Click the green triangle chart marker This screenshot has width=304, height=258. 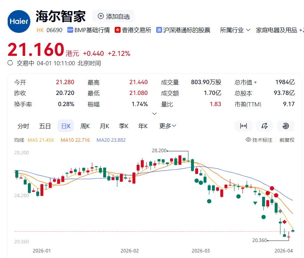pos(255,203)
